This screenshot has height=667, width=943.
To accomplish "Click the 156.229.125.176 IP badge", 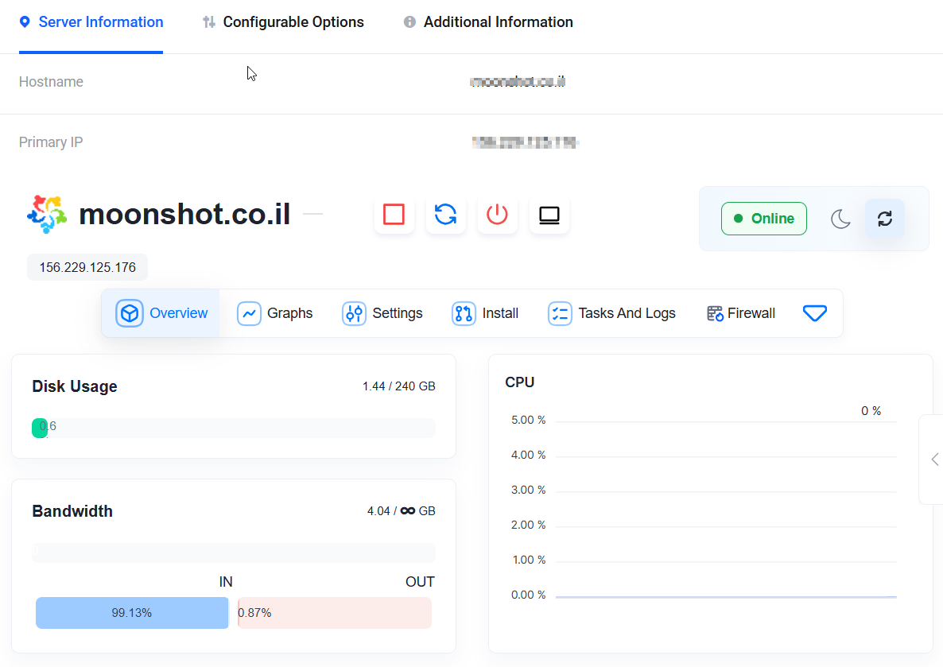I will coord(87,268).
